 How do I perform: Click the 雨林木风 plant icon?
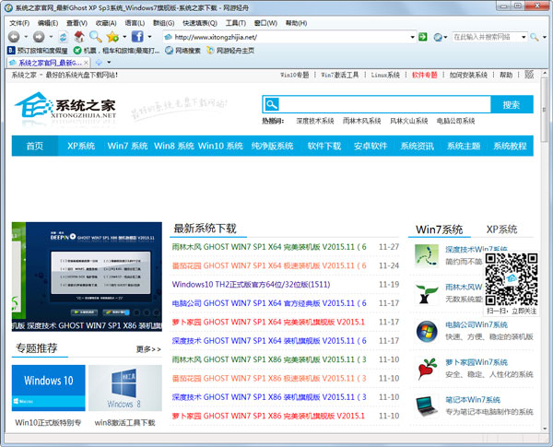[427, 293]
